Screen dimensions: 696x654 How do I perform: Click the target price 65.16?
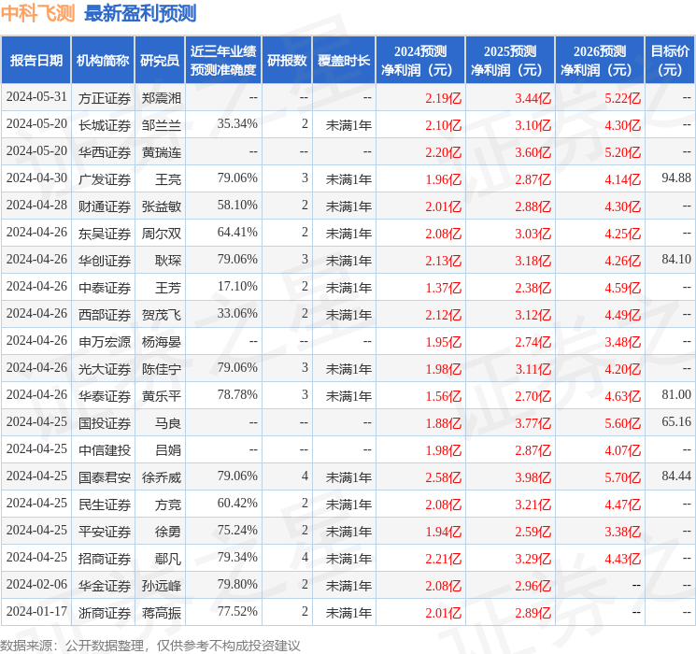point(676,421)
